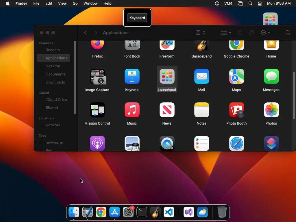Select the Podcasts app icon
296x222 pixels.
tap(97, 143)
